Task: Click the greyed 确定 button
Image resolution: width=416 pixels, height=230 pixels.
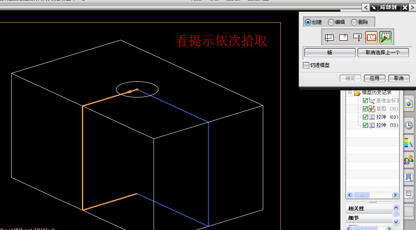Action: [x=350, y=78]
